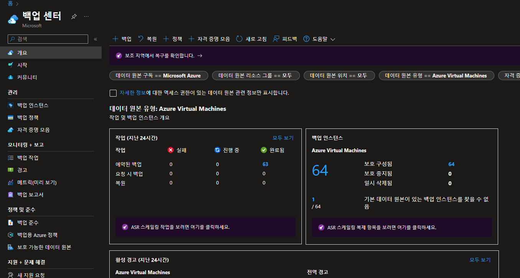This screenshot has width=520, height=278.
Task: Open the 데이터 원본 구독 filter pill
Action: point(158,76)
